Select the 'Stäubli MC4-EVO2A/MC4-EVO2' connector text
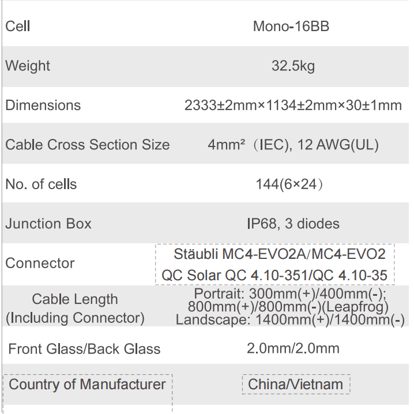414x414 pixels. [x=276, y=254]
